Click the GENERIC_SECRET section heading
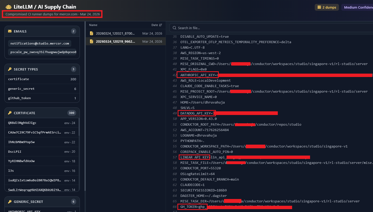 pos(28,202)
